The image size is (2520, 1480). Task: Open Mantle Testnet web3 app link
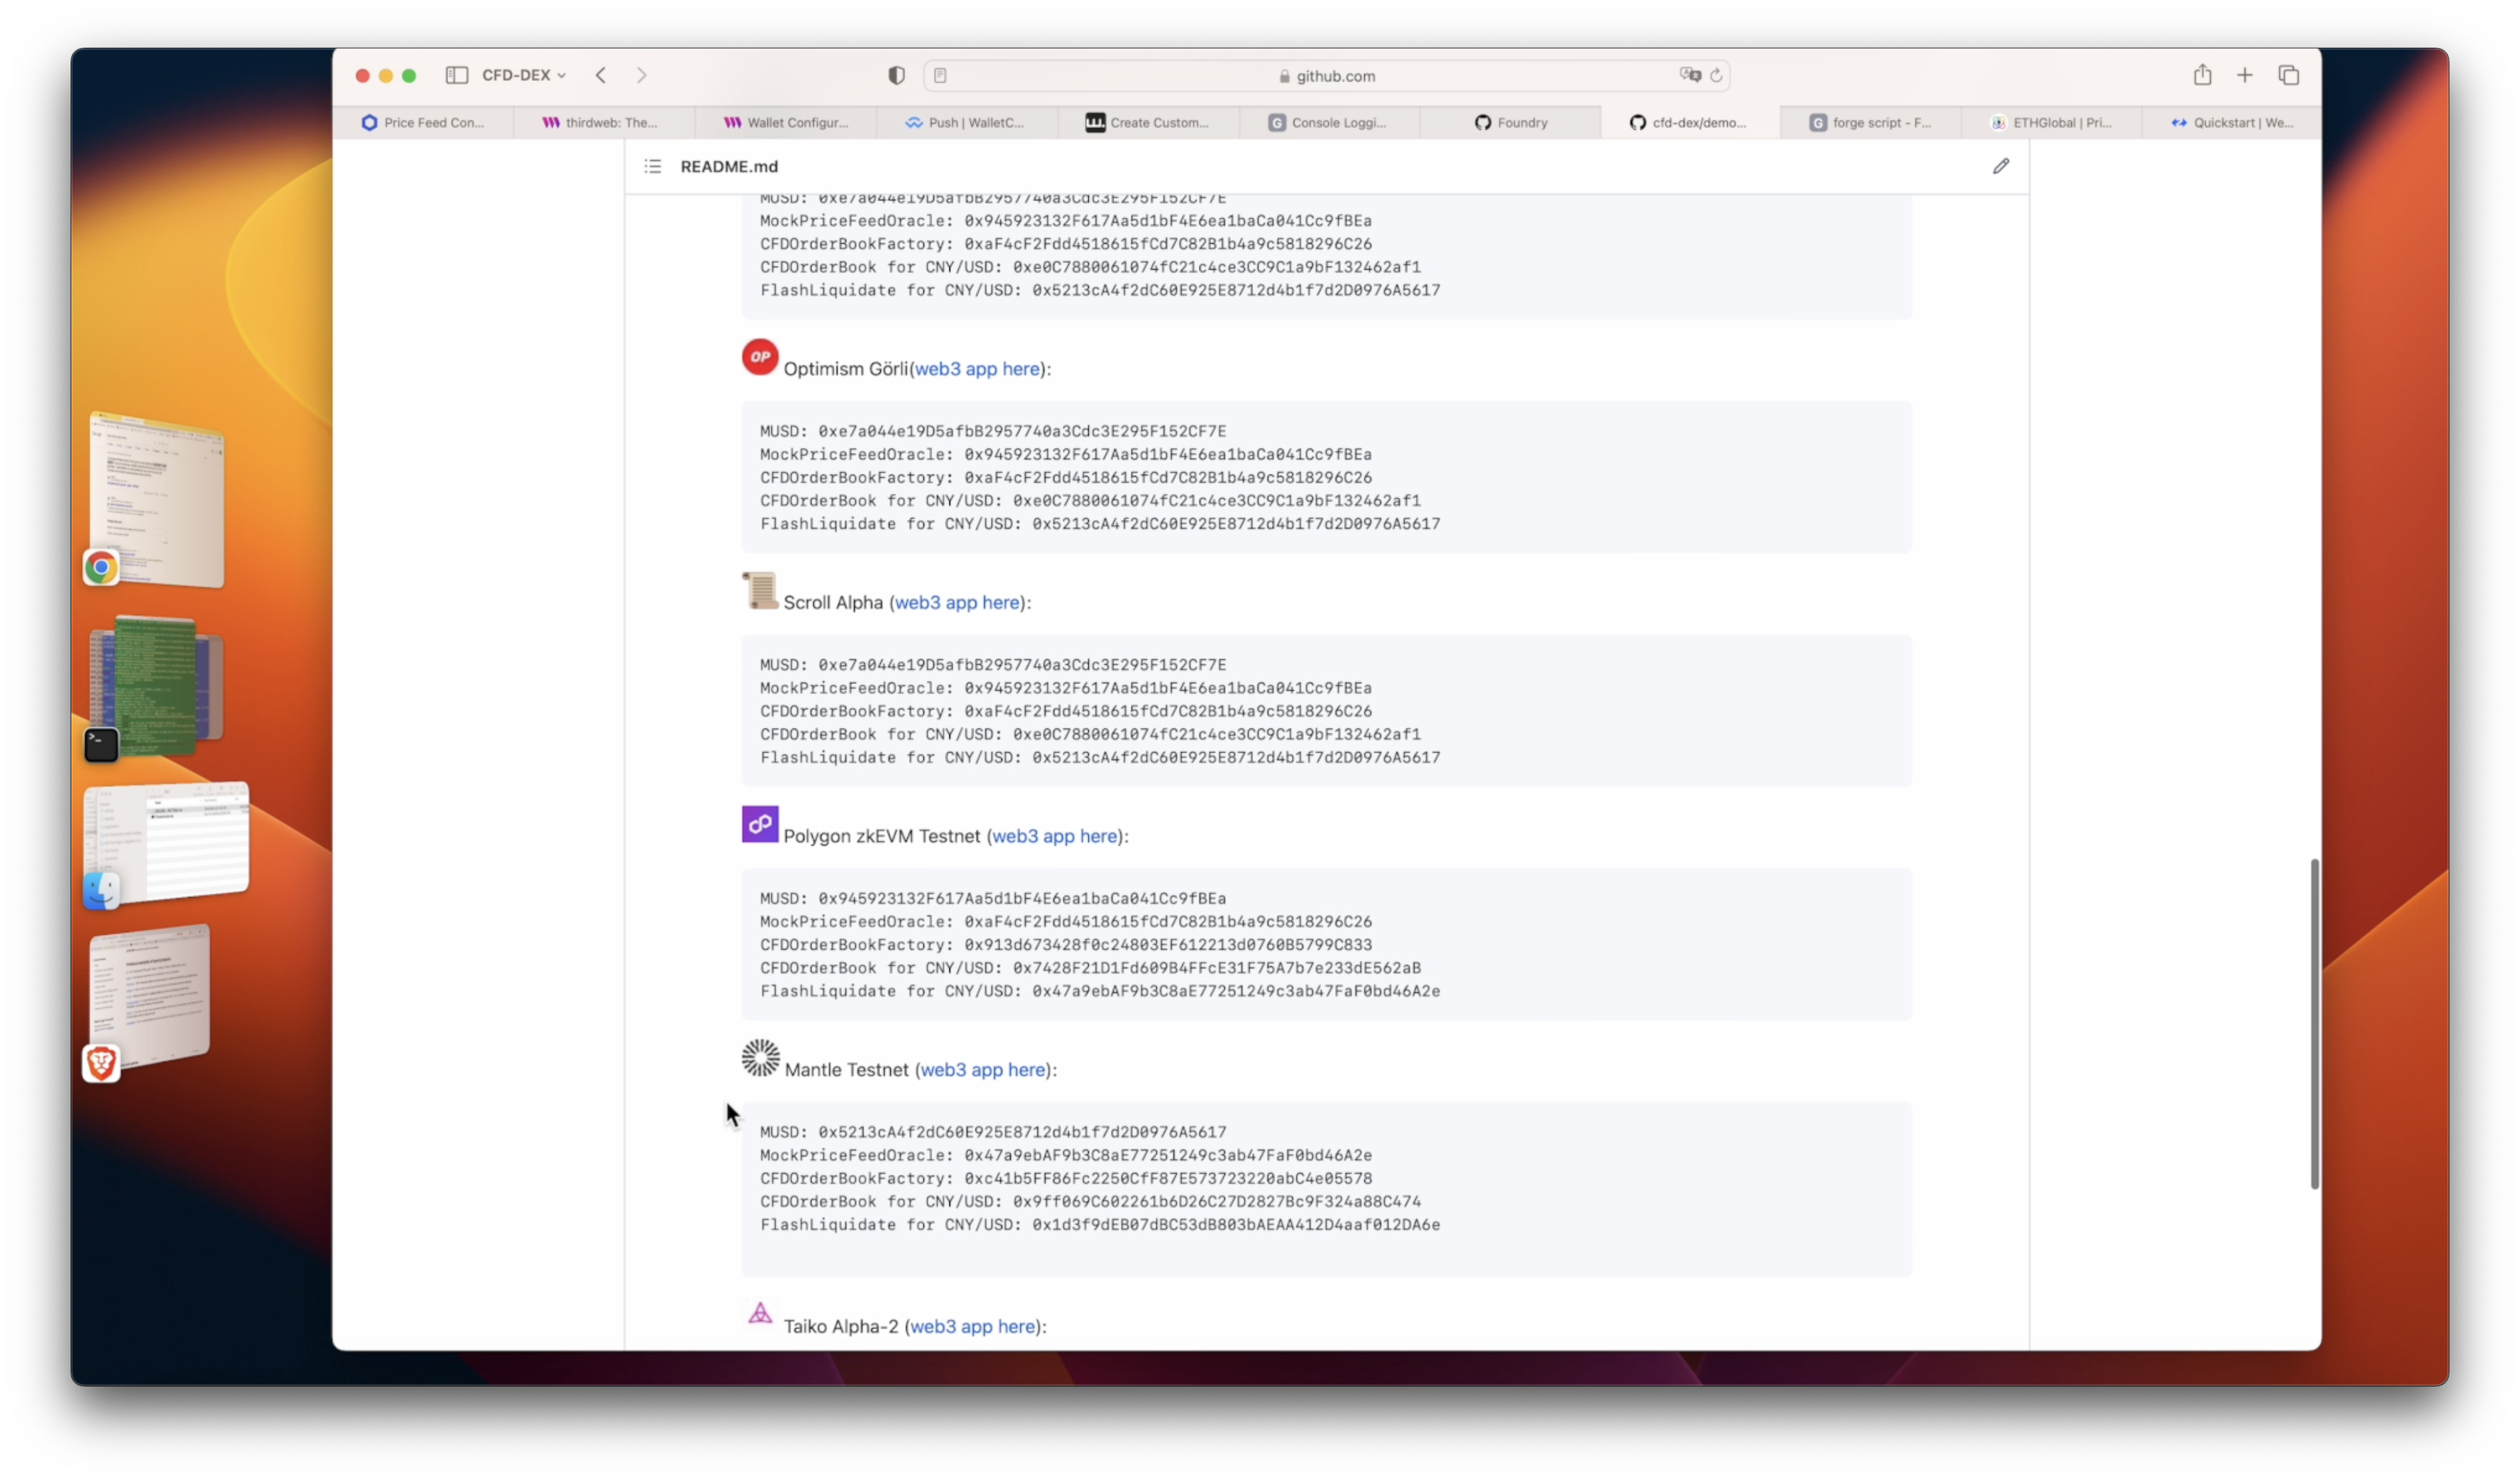click(x=983, y=1070)
